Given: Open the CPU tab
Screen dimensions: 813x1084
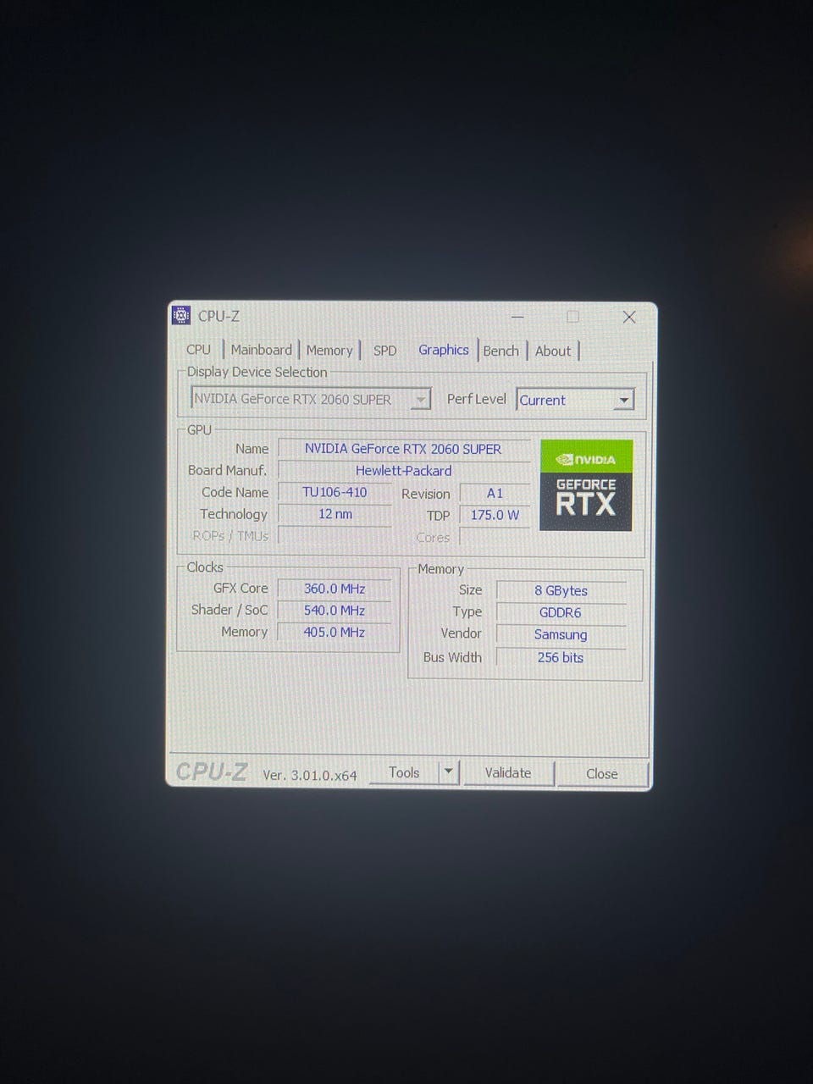Looking at the screenshot, I should (x=198, y=350).
